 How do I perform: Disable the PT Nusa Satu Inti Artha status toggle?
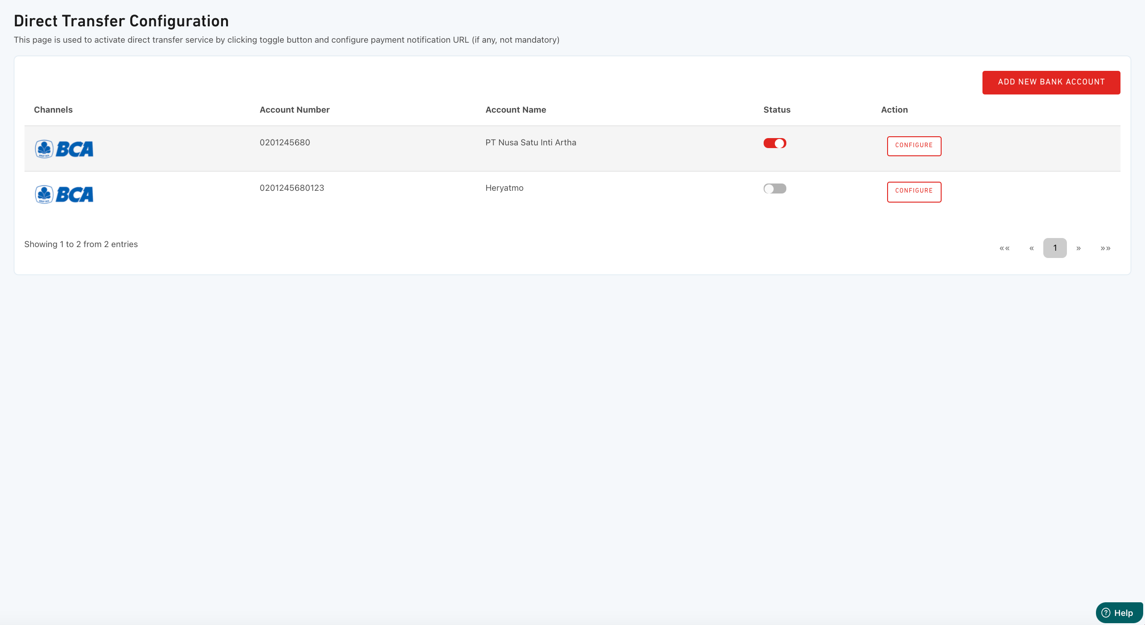[775, 143]
